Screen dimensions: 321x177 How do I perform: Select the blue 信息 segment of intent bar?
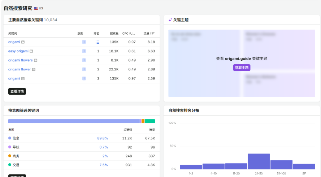(x=74, y=121)
